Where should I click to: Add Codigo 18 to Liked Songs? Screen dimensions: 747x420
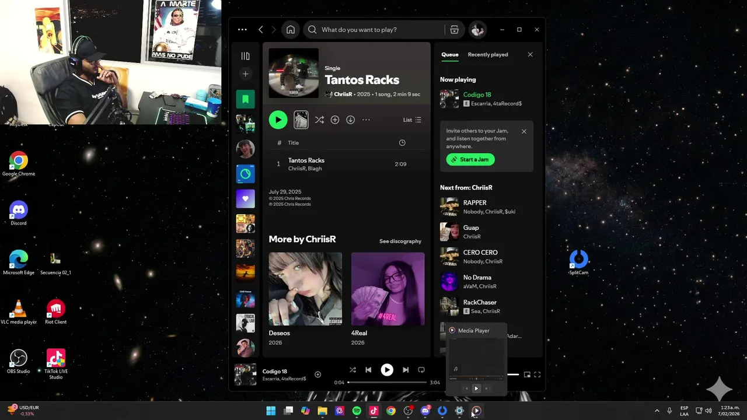[x=317, y=374]
